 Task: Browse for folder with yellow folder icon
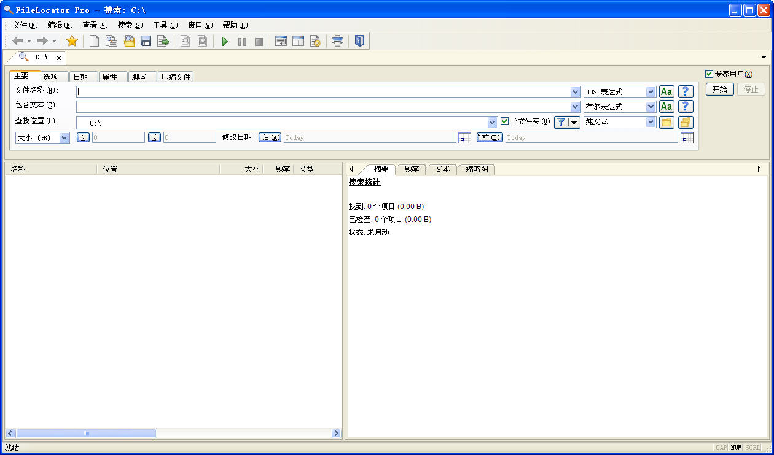[666, 122]
